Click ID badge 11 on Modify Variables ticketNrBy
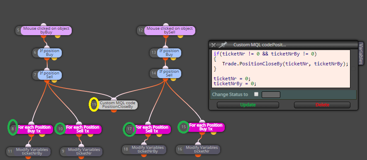 pos(10,152)
